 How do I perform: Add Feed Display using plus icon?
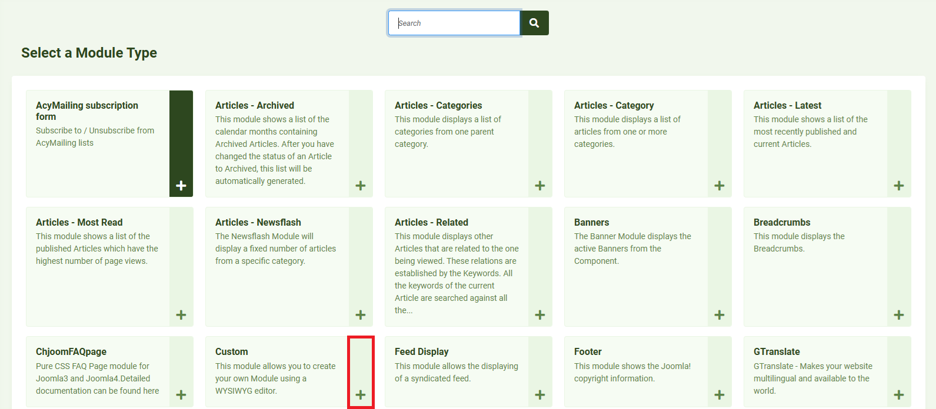click(x=540, y=395)
